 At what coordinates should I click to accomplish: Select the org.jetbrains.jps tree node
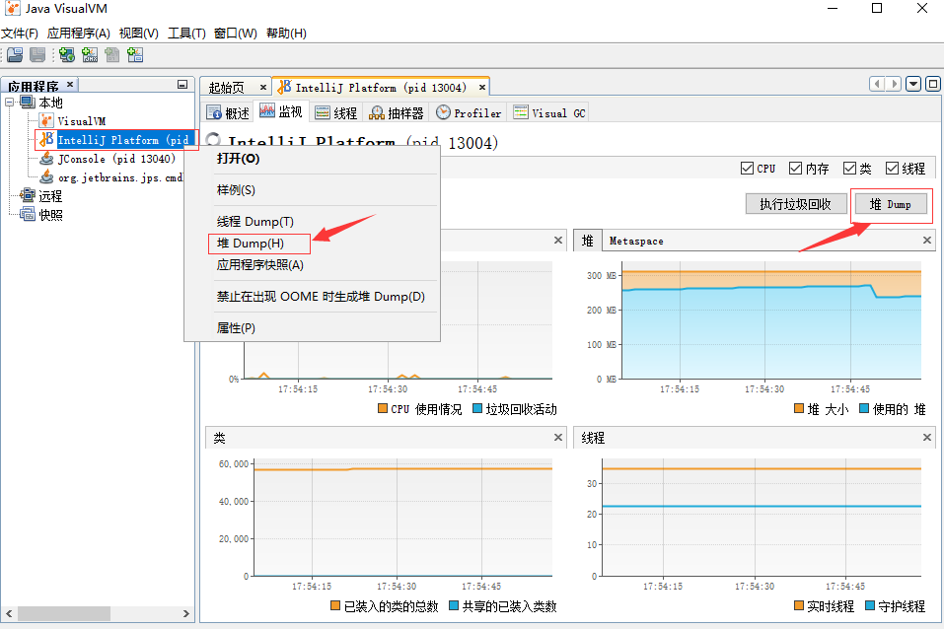point(119,177)
